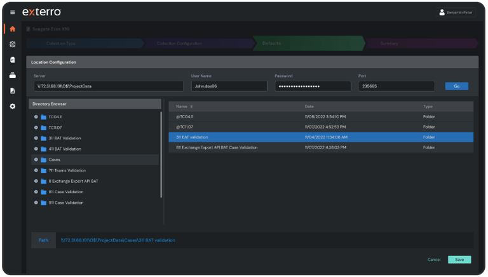Open the hamburger menu
Viewport: 488px width, 277px height.
[x=13, y=12]
